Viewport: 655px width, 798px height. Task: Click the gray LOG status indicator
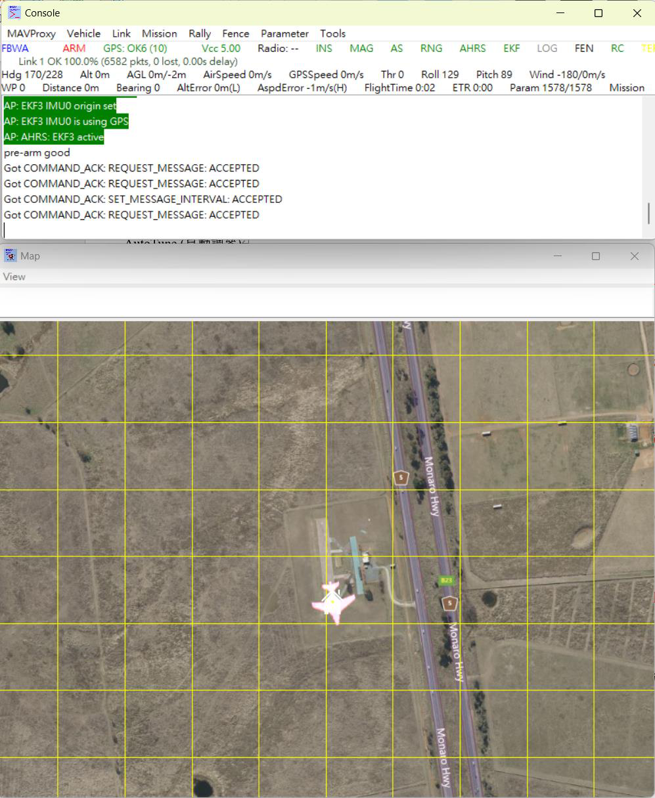tap(547, 48)
